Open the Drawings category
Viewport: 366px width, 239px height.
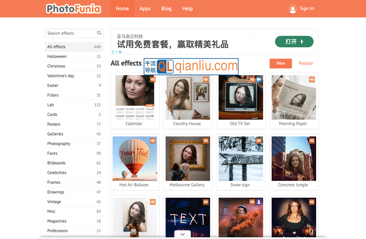(x=74, y=192)
